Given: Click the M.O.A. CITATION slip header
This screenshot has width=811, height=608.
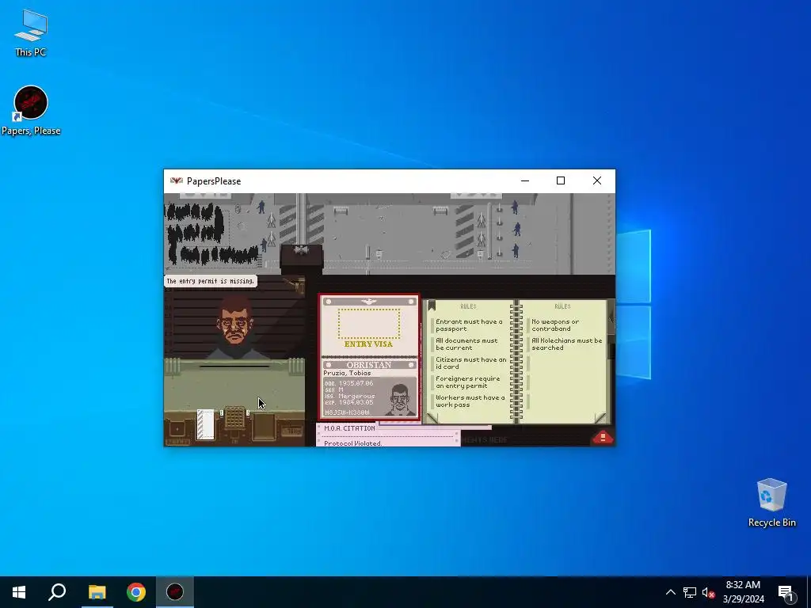Looking at the screenshot, I should (x=349, y=428).
